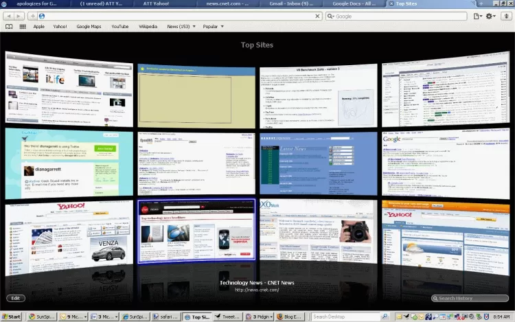Open the blue Latest News thumbnail

(x=318, y=163)
